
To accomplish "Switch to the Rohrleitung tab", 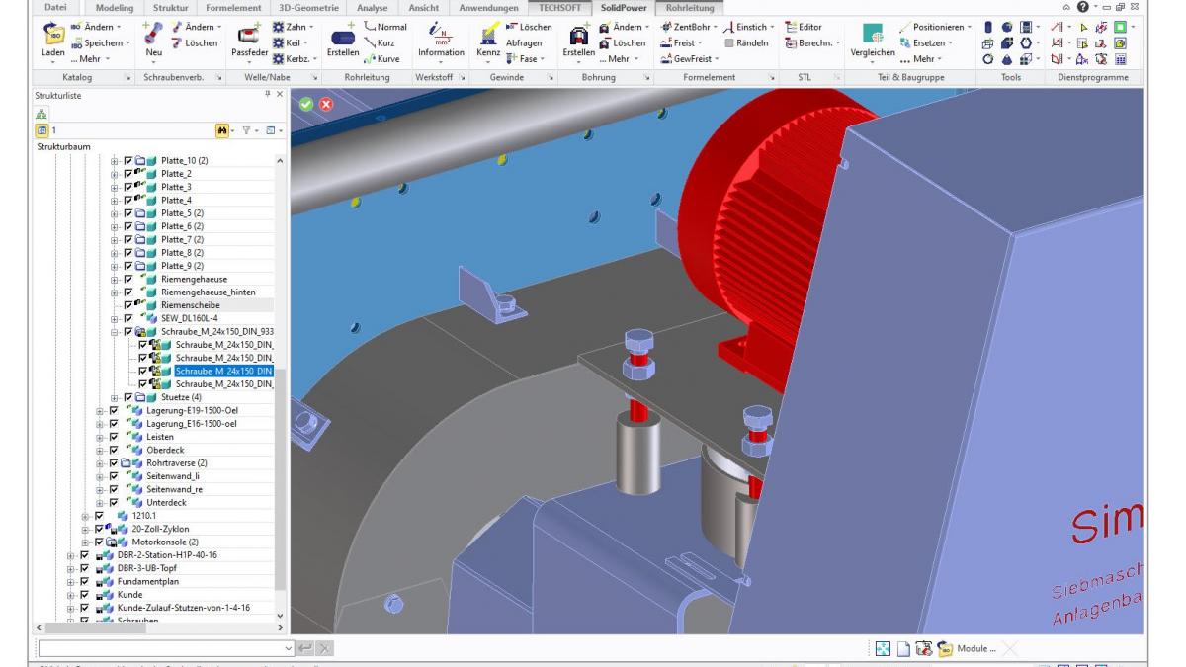I will tap(690, 8).
